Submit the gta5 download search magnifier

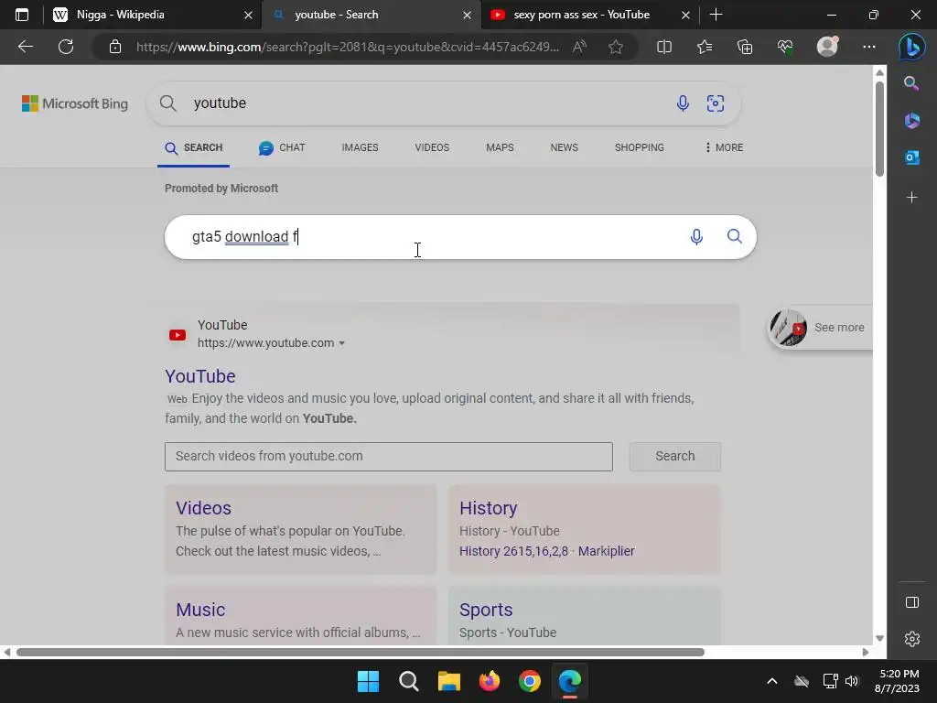[x=735, y=236]
